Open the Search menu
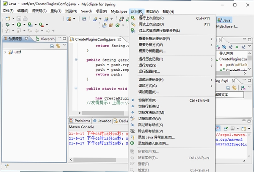Screen dimensions: 254x172 pyautogui.click(x=86, y=11)
